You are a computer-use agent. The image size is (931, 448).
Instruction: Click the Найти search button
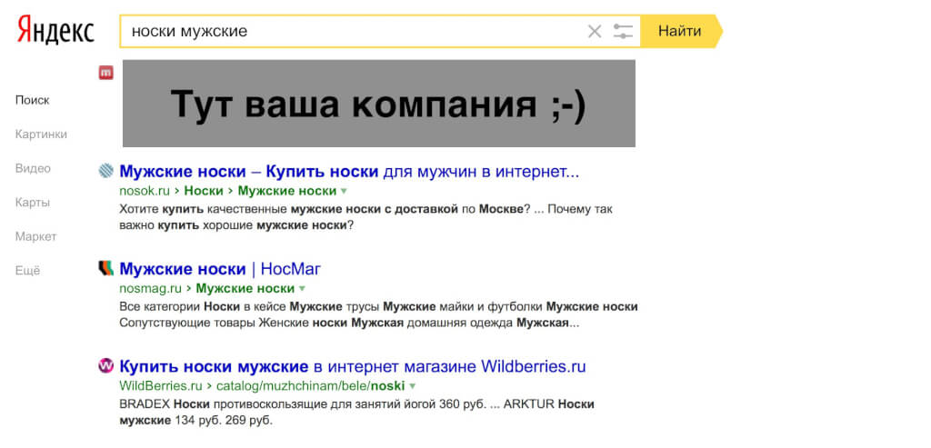[x=680, y=31]
